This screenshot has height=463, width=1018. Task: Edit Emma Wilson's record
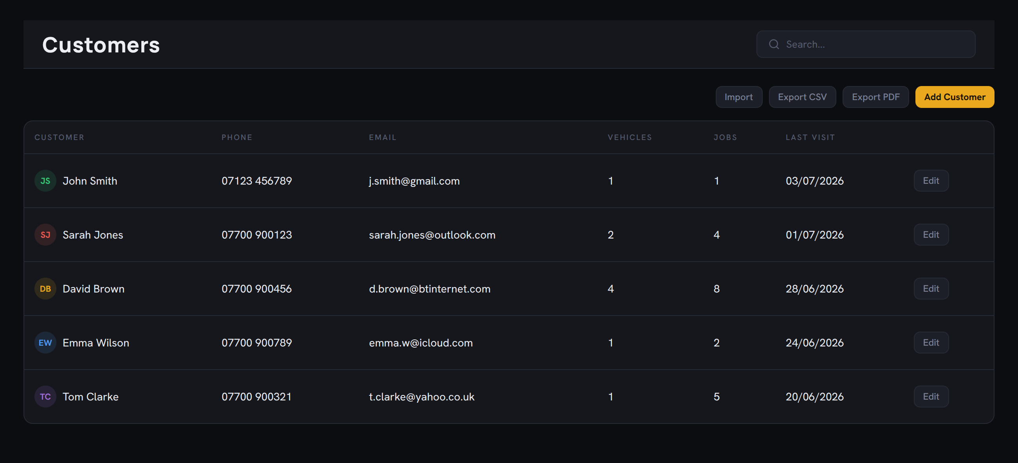pyautogui.click(x=931, y=343)
